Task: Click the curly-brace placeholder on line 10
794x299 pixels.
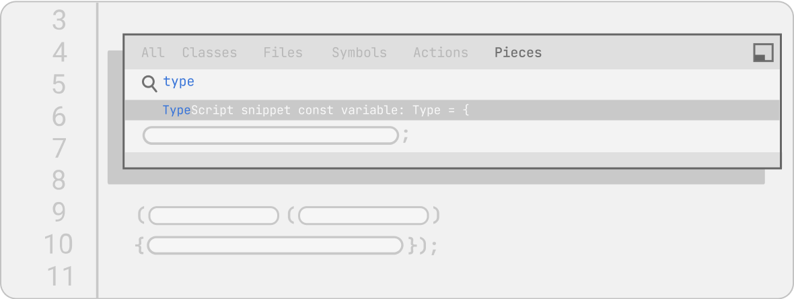Action: click(x=275, y=246)
